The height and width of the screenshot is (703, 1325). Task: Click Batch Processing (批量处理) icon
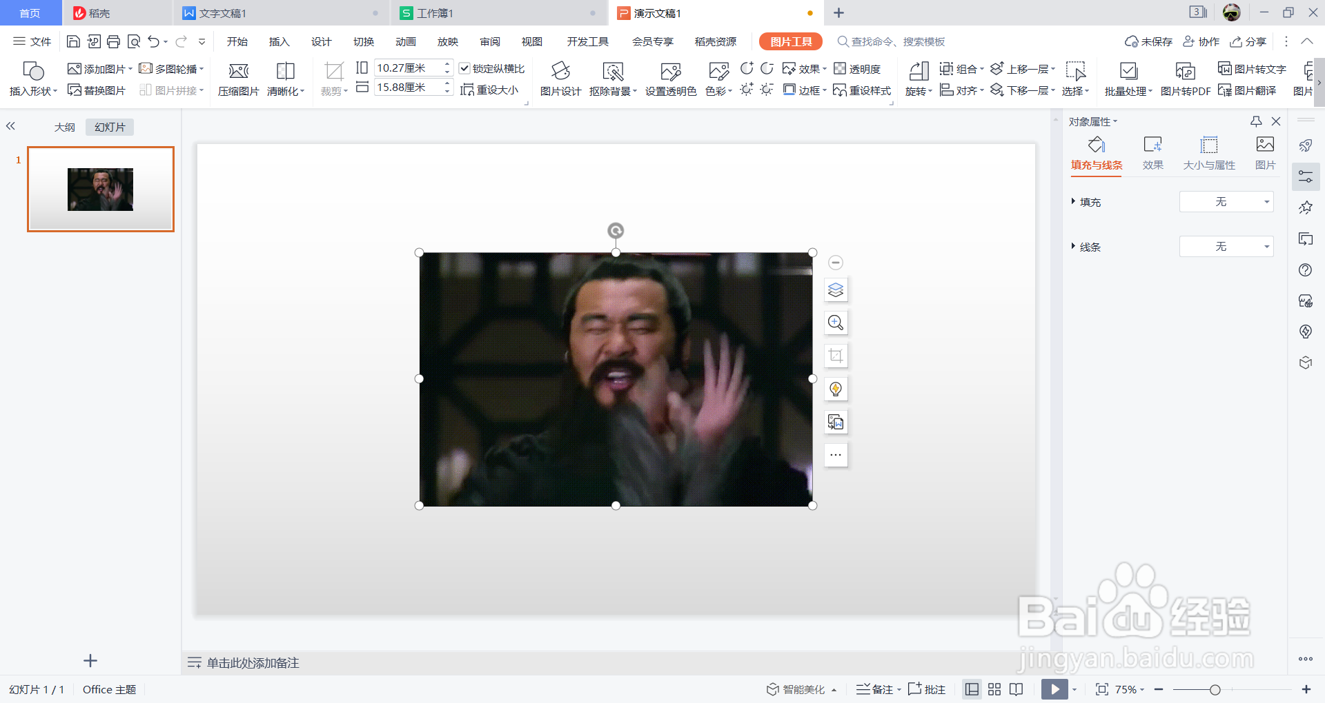(x=1128, y=79)
